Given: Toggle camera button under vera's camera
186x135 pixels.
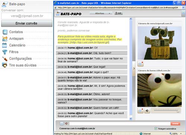Looking at the screenshot, I should (x=140, y=64).
